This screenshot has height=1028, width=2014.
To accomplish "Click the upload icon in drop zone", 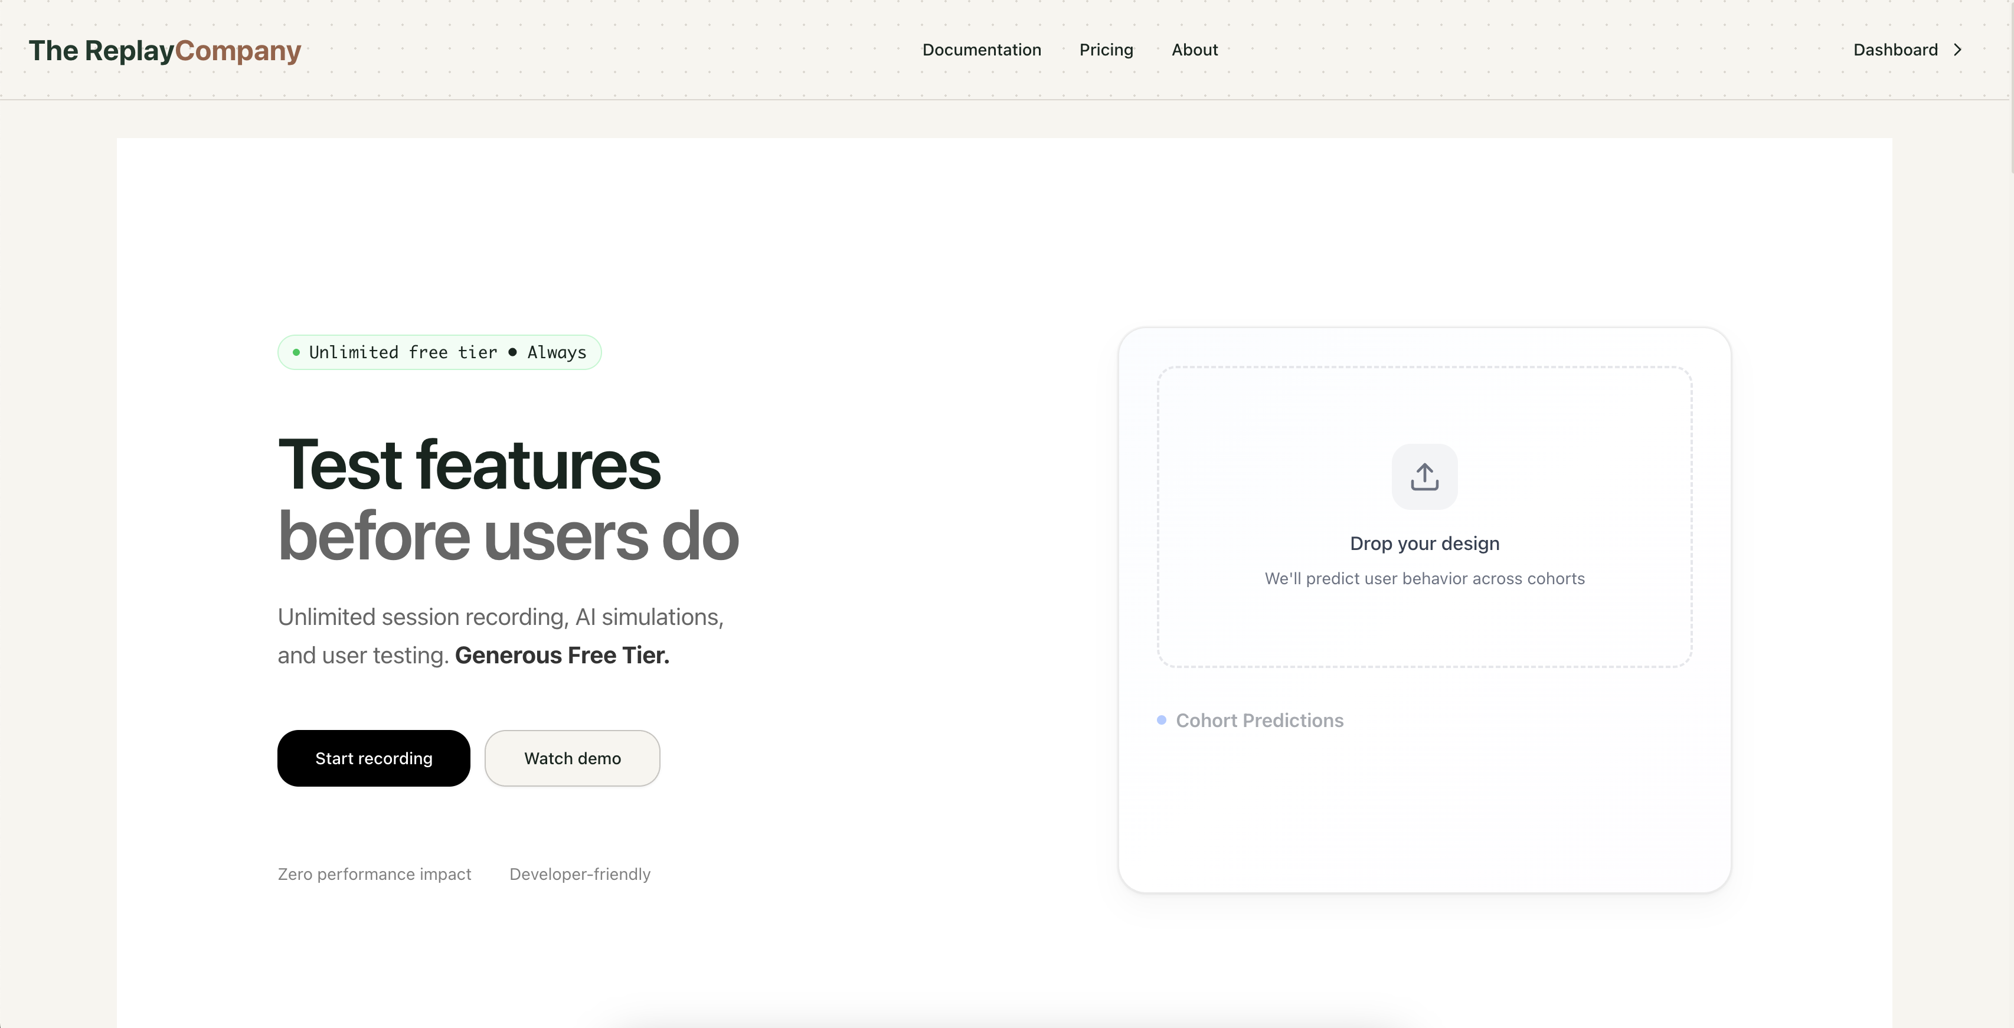I will pos(1424,477).
